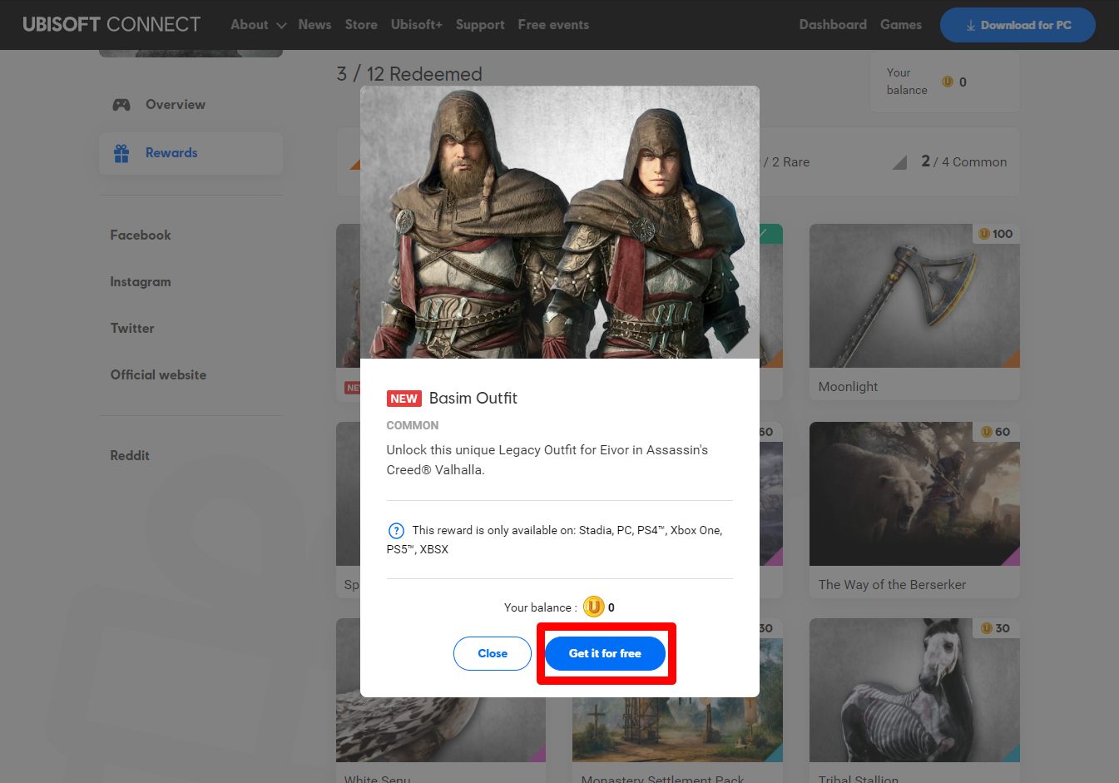Click the "Your balance" label top right
Image resolution: width=1119 pixels, height=783 pixels.
(x=907, y=82)
